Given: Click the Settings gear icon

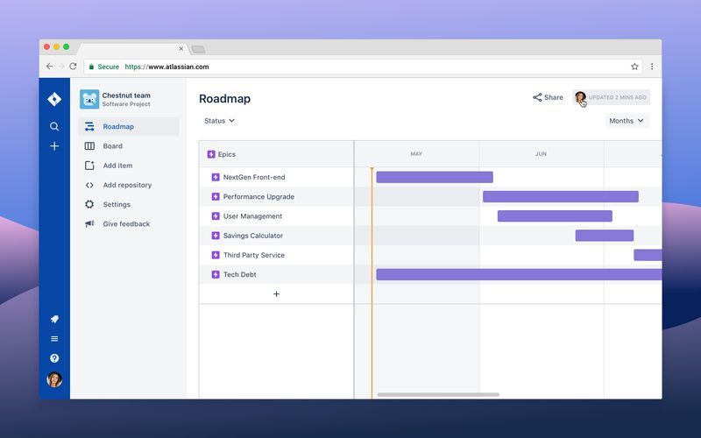Looking at the screenshot, I should [89, 204].
